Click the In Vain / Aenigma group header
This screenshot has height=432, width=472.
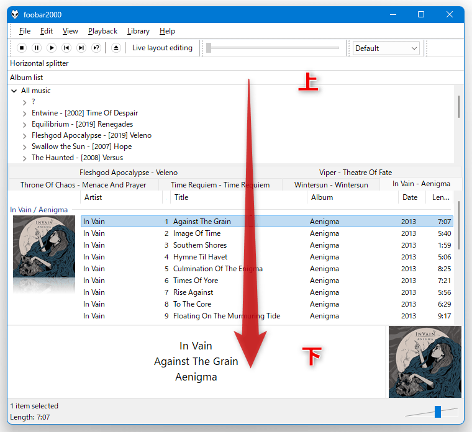pyautogui.click(x=39, y=210)
